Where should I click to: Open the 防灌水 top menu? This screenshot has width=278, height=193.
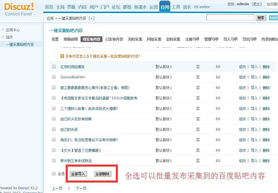[x=140, y=7]
